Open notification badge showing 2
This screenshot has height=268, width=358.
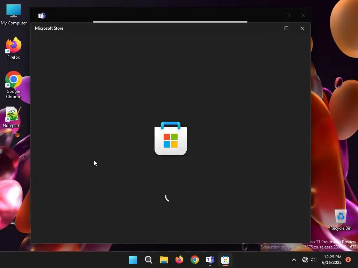click(x=348, y=260)
